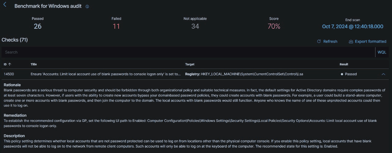Collapse the check 14500 details chevron
Image resolution: width=392 pixels, height=153 pixels.
point(383,74)
